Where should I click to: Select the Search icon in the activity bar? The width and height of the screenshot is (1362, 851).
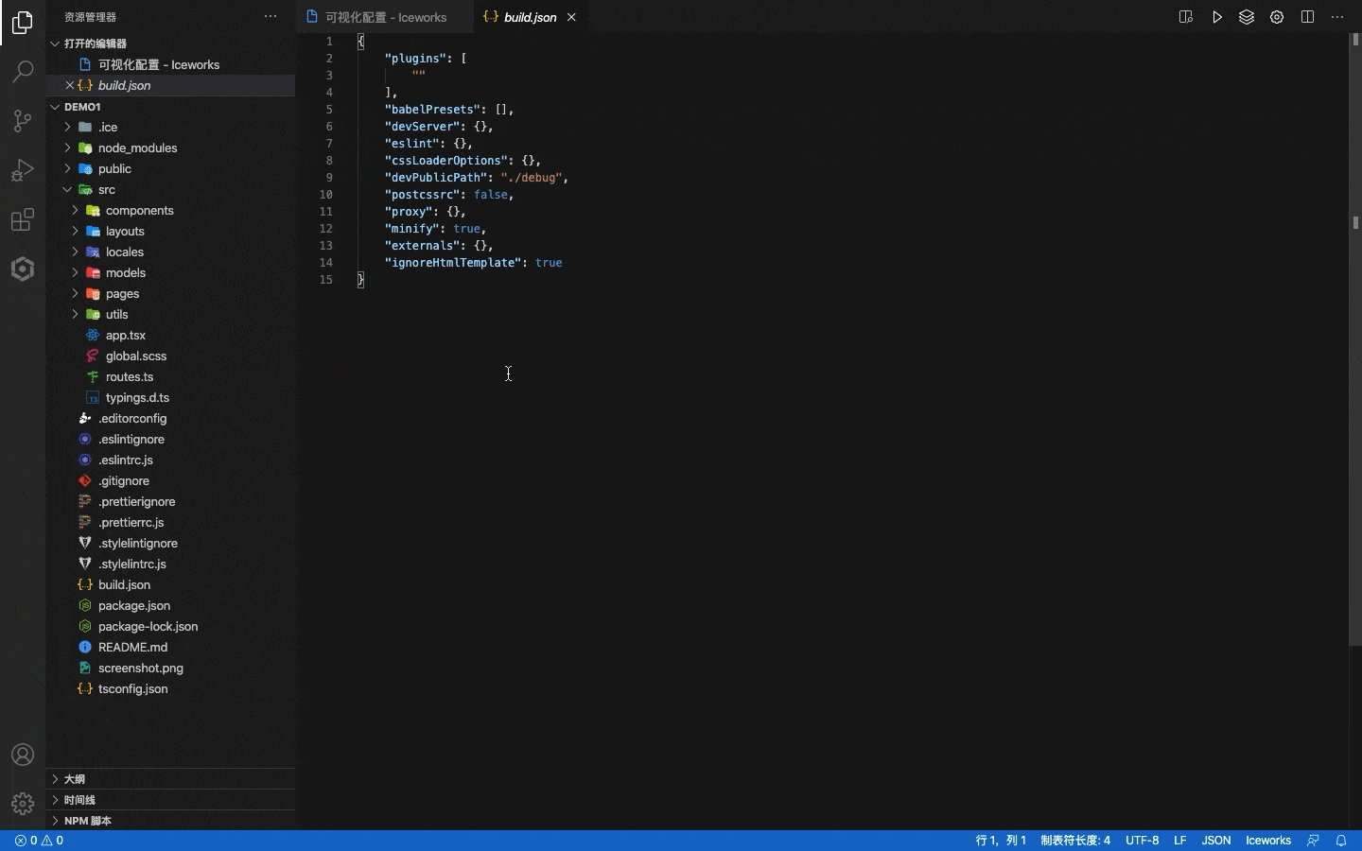[x=22, y=72]
